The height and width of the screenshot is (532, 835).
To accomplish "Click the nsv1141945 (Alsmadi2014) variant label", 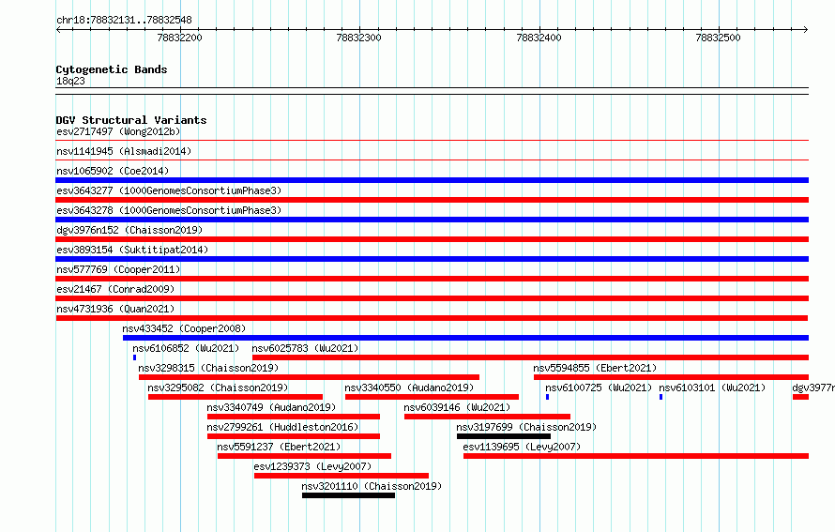I will point(124,151).
